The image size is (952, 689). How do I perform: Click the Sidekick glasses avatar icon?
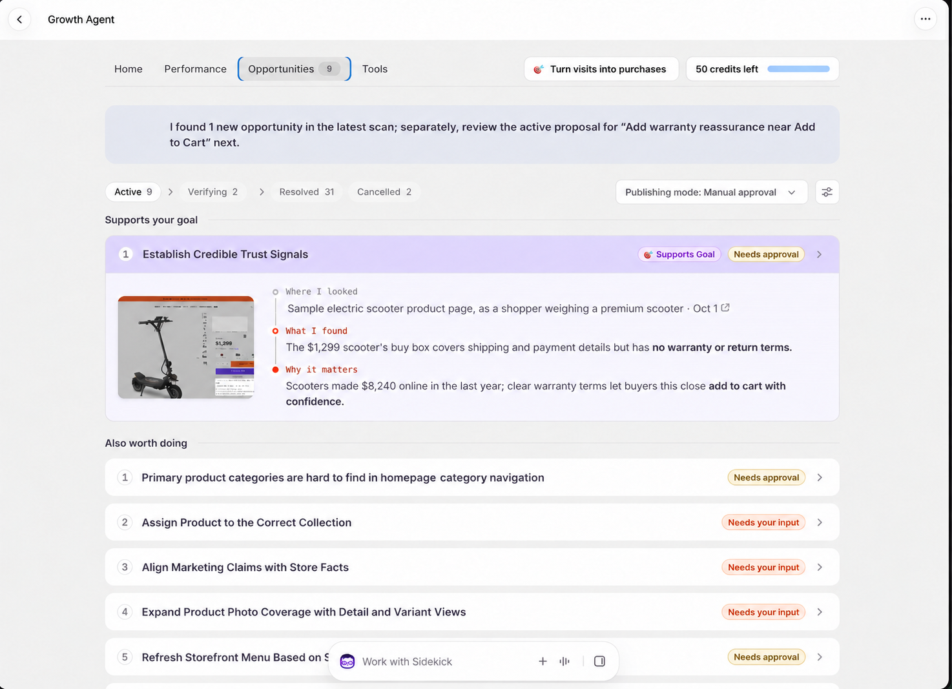[347, 661]
